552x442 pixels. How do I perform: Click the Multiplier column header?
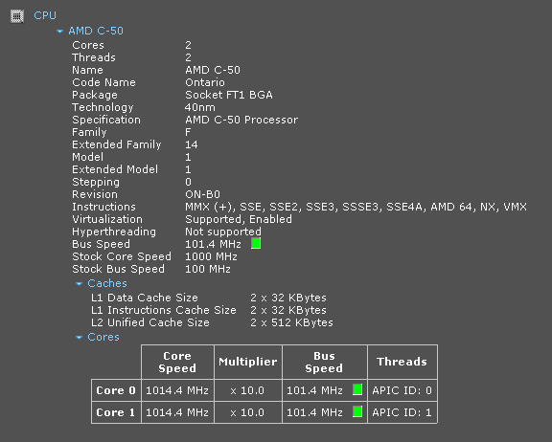coord(248,362)
